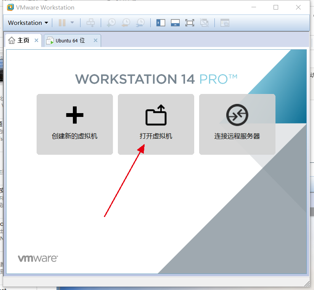Viewport: 314px width, 290px height.
Task: Click the Unity mode toolbar icon
Action: click(204, 23)
